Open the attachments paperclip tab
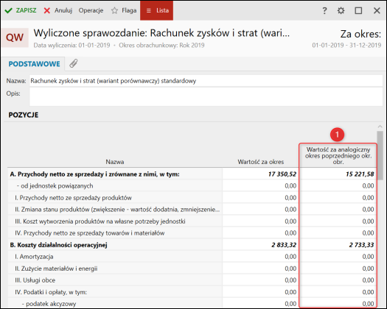 [73, 63]
